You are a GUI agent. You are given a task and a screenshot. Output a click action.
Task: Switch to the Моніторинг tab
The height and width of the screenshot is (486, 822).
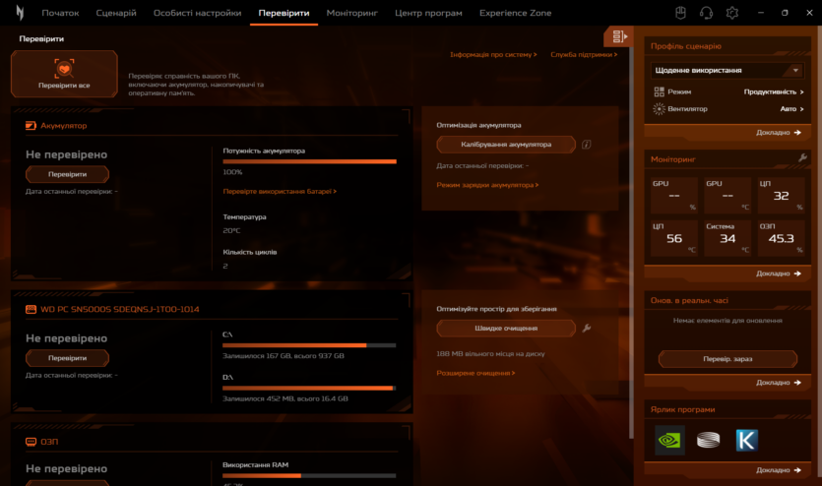pyautogui.click(x=351, y=13)
